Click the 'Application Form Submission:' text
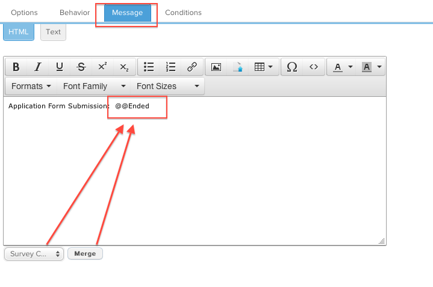This screenshot has width=433, height=287. 59,106
